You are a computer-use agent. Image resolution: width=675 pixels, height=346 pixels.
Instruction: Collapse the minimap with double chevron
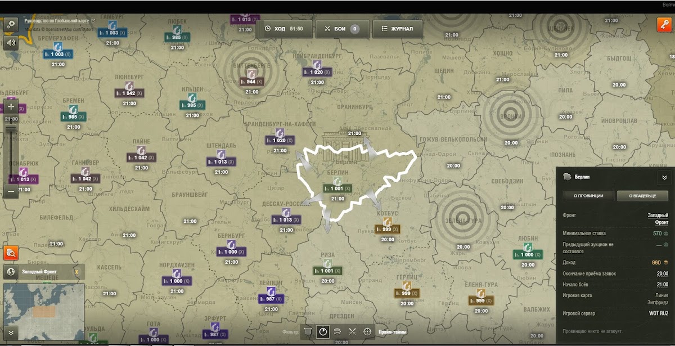coord(11,332)
